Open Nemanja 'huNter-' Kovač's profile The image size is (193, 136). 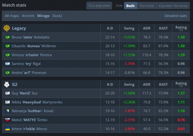pos(33,111)
